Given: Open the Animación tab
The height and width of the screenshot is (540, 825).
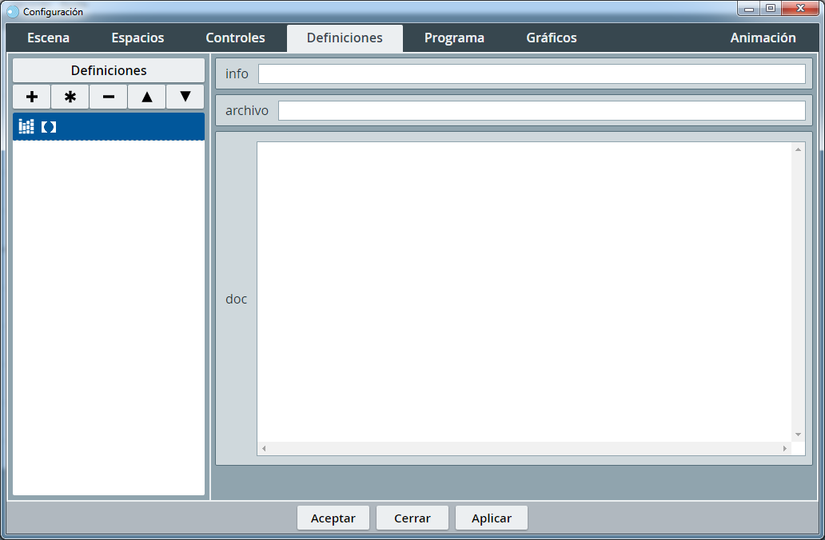Looking at the screenshot, I should pos(763,38).
